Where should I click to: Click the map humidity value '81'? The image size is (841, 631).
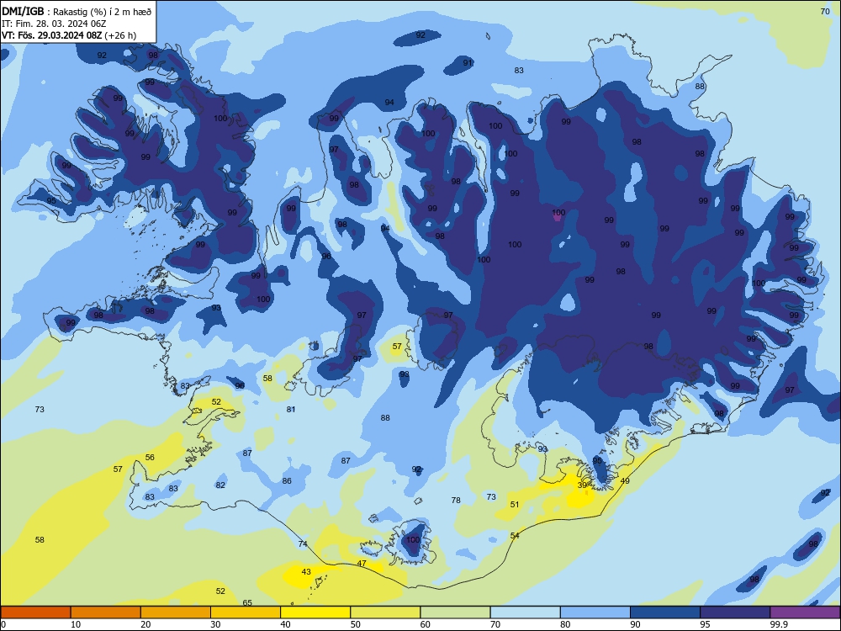[291, 410]
